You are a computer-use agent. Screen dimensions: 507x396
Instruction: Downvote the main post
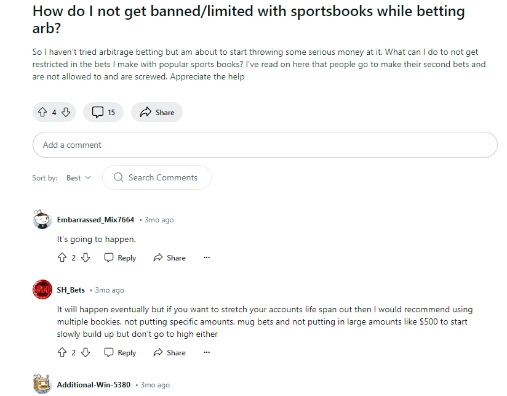point(66,112)
